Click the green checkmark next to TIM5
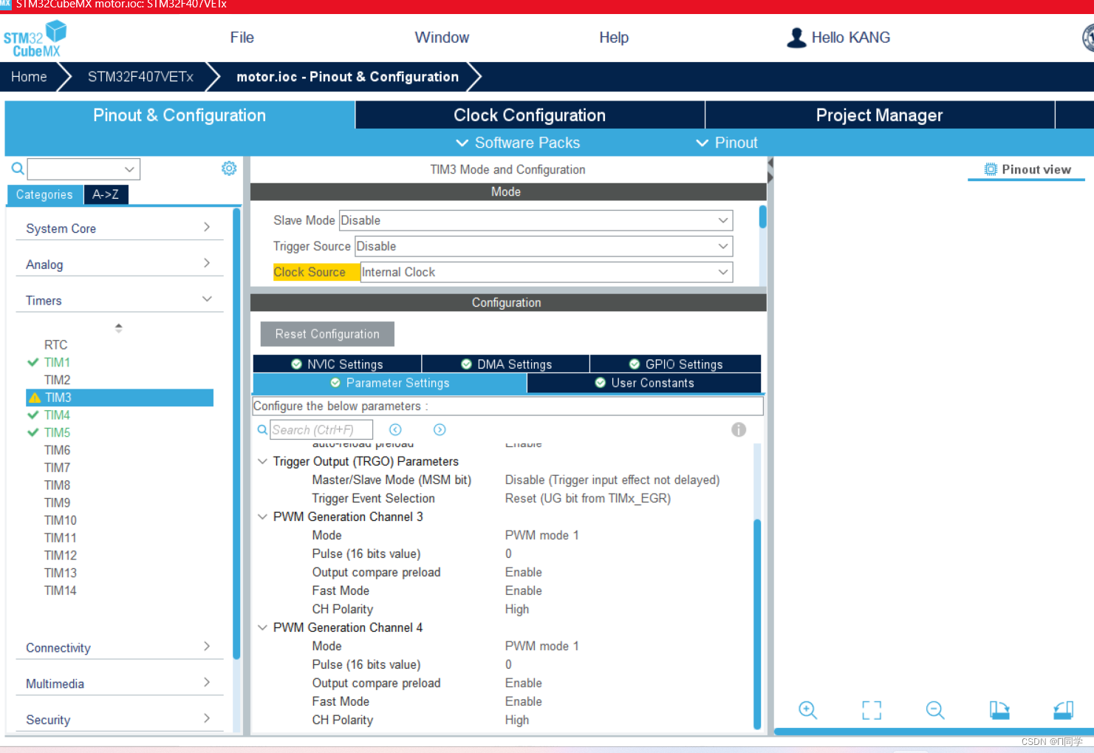Screen dimensions: 1094x753 pos(33,432)
